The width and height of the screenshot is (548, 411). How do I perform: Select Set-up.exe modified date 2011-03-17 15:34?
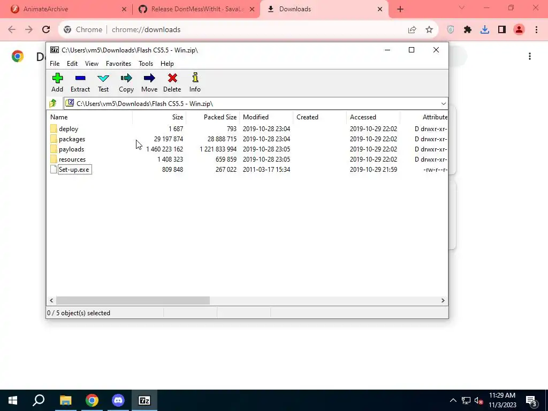267,170
